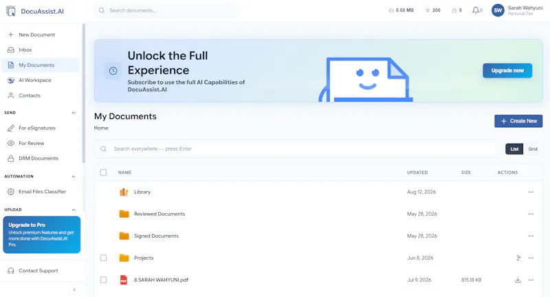This screenshot has width=550, height=297.
Task: Click the UPDATED column header
Action: click(x=417, y=173)
